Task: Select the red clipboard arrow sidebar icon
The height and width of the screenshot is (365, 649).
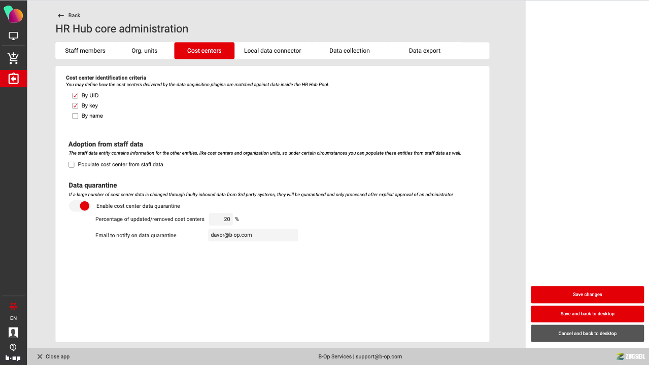Action: [13, 79]
